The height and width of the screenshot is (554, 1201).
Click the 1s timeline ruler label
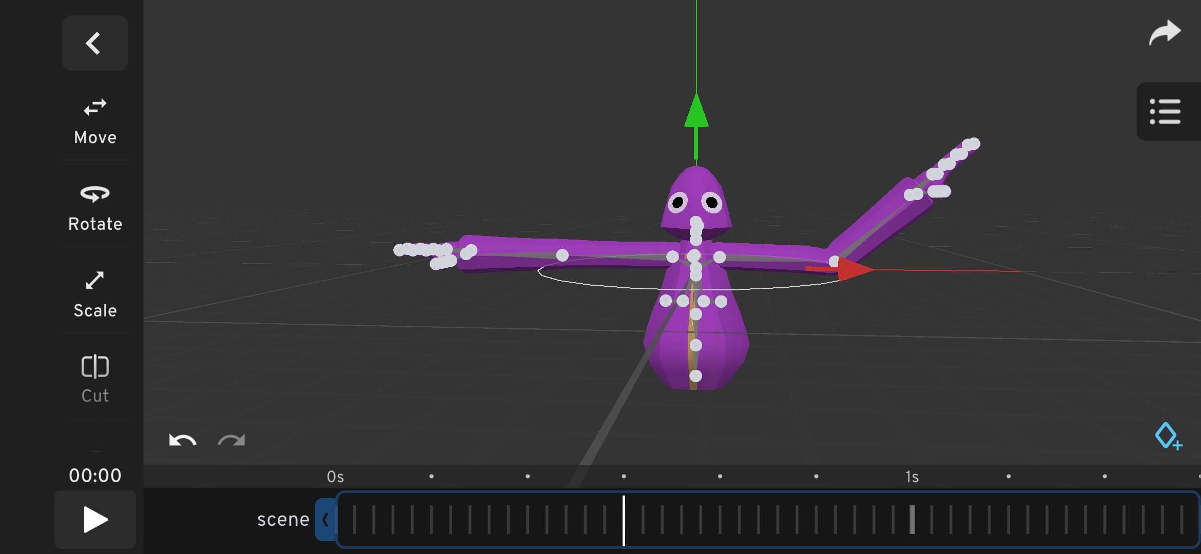(x=912, y=477)
